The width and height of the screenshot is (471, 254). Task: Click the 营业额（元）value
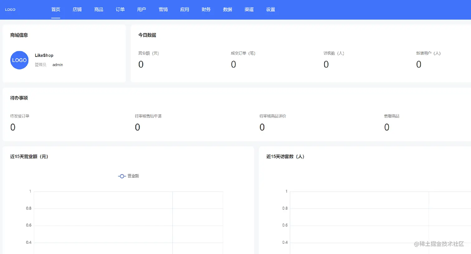coord(141,64)
